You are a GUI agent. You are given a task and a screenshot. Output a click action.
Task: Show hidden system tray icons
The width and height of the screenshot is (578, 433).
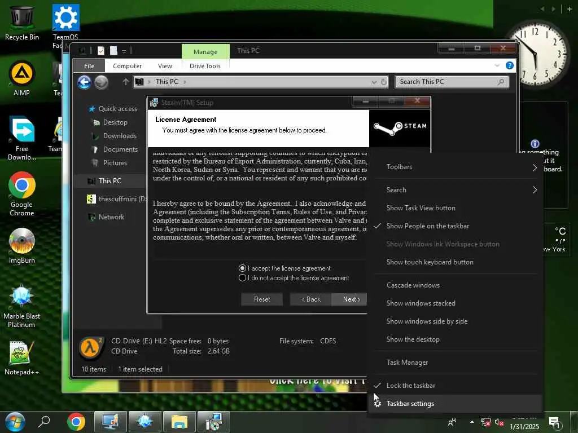pos(472,422)
